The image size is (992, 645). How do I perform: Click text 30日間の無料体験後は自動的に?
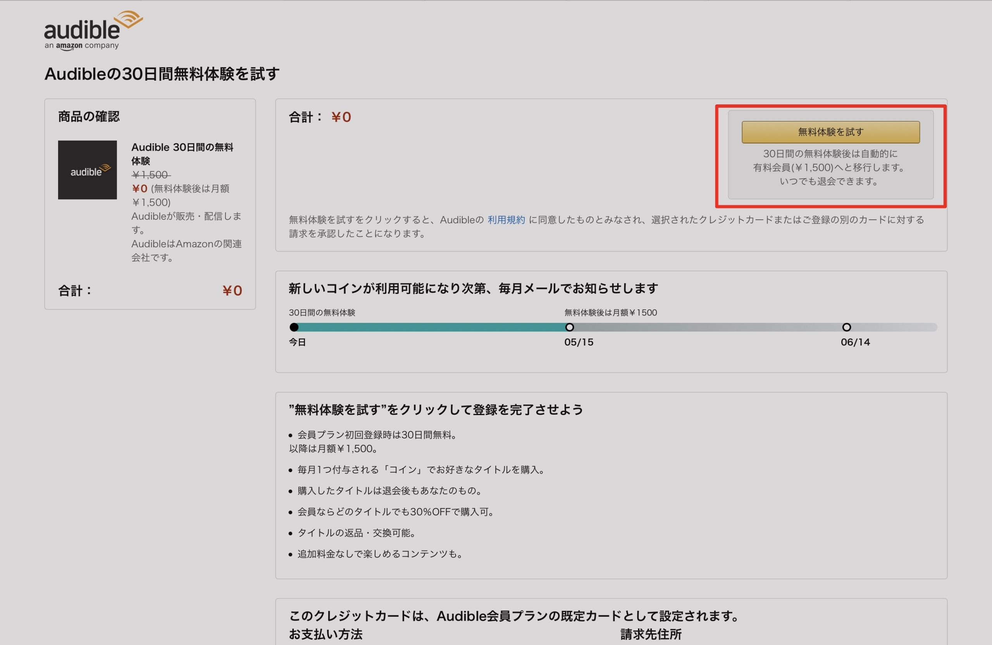tap(830, 154)
